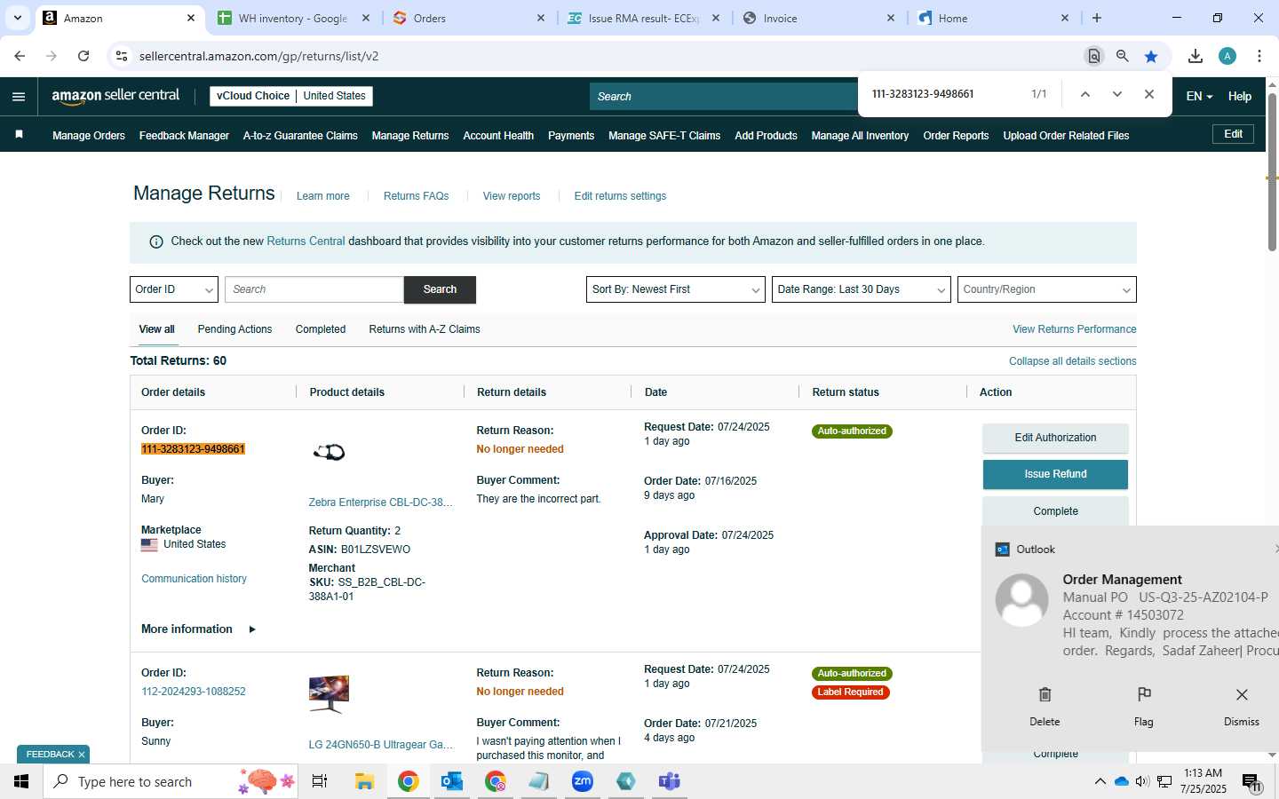1279x799 pixels.
Task: Open the Country/Region dropdown
Action: (x=1047, y=289)
